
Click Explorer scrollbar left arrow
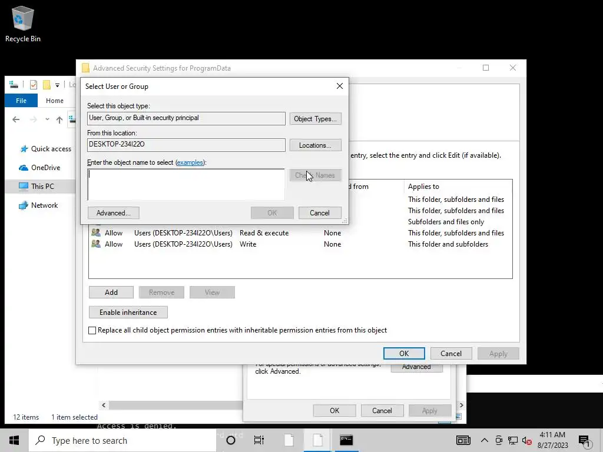point(104,405)
